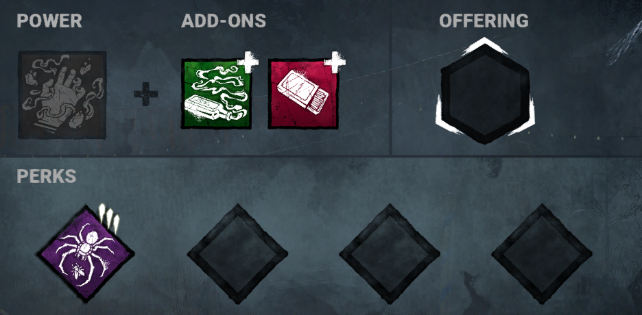Image resolution: width=642 pixels, height=315 pixels.
Task: Select the OFFERING section heading
Action: pyautogui.click(x=484, y=21)
